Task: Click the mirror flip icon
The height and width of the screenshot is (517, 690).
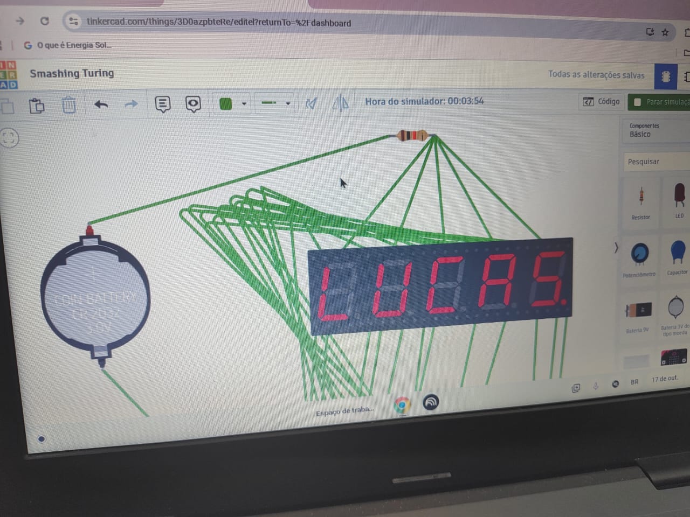Action: coord(340,102)
